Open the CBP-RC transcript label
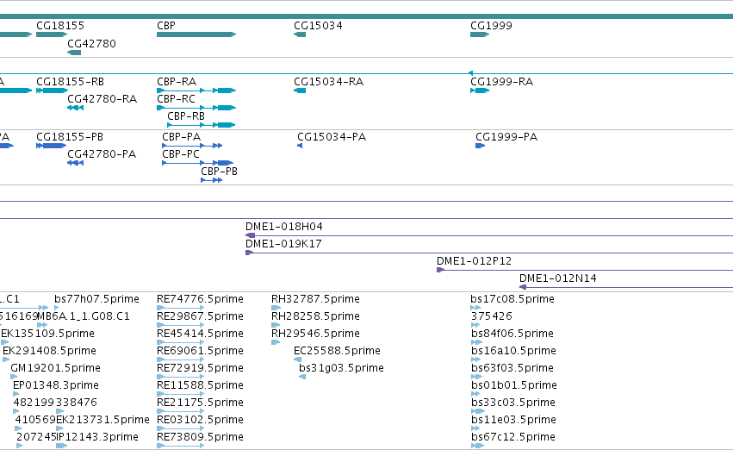The height and width of the screenshot is (450, 733). click(177, 99)
